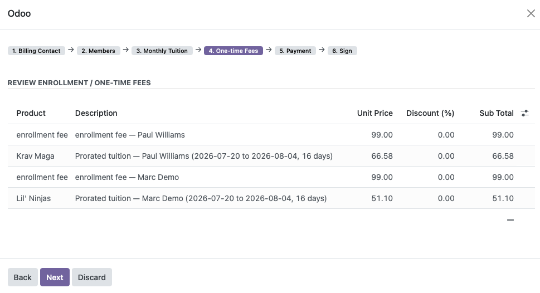This screenshot has height=293, width=540.
Task: Select the One-time Fees step
Action: 233,51
